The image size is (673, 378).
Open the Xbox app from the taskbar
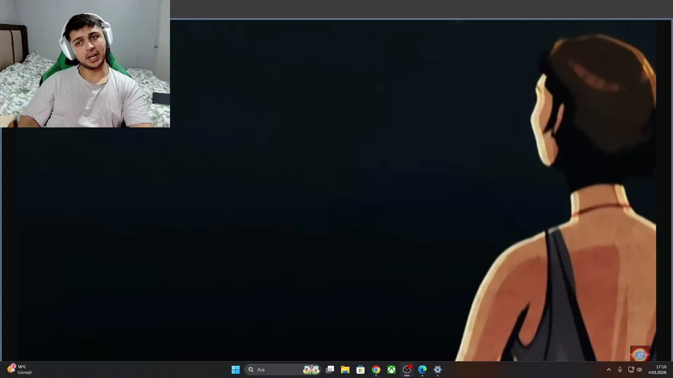[x=392, y=370]
